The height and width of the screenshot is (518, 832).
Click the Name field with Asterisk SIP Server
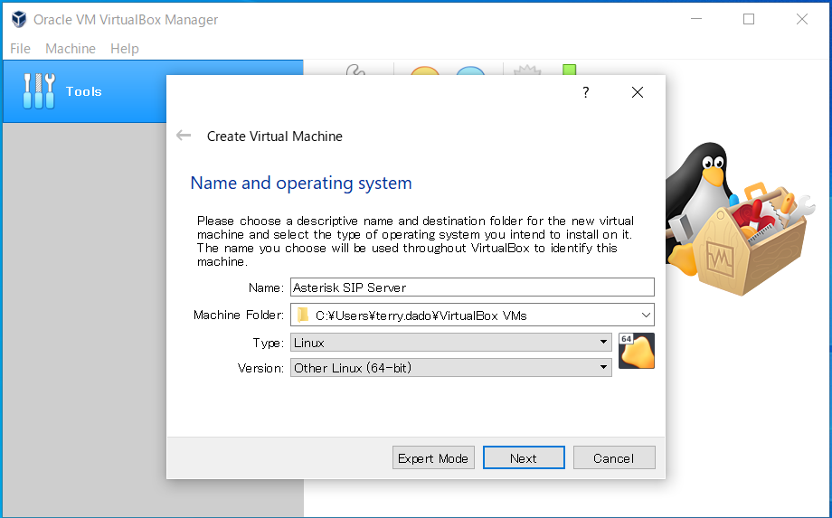point(472,287)
